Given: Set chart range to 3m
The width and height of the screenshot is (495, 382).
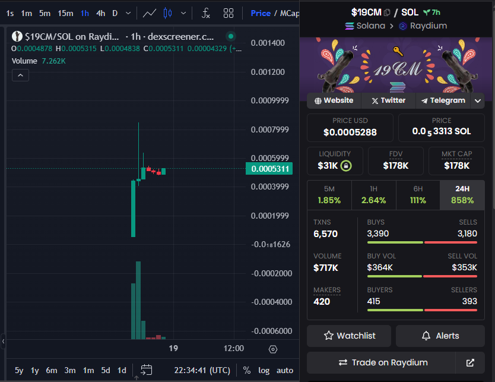Looking at the screenshot, I should 70,370.
